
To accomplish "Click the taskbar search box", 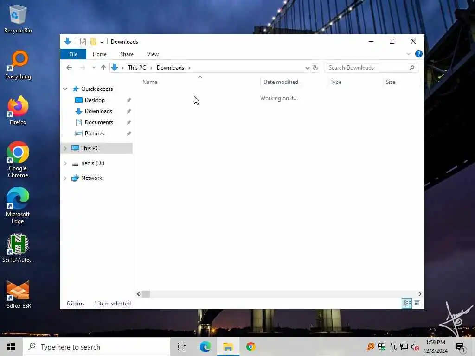I will coord(96,347).
